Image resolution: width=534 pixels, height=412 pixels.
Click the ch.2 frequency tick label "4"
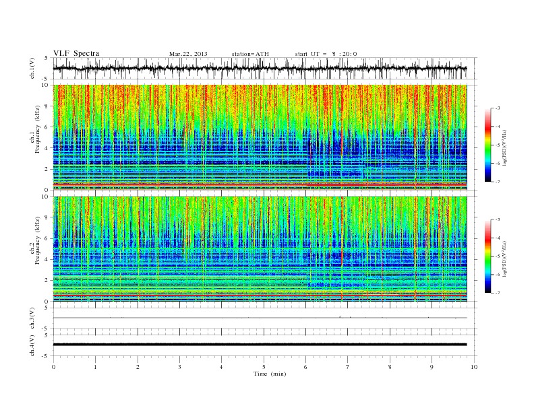47,260
